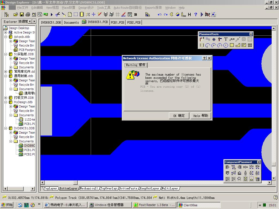This screenshot has height=209, width=279.
Task: Click decrease vertical spacing in ComponentPlacement
Action: [257, 173]
